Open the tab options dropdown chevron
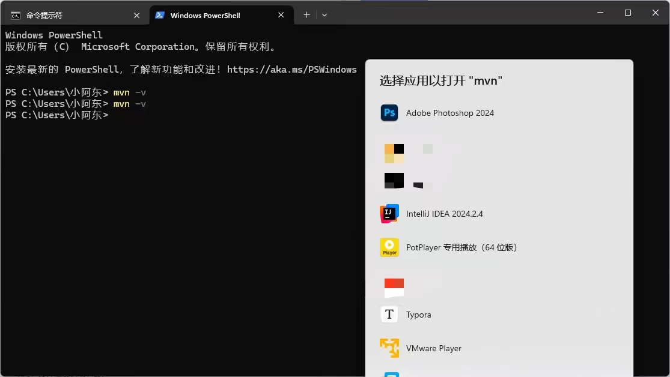This screenshot has height=377, width=670. (x=324, y=14)
